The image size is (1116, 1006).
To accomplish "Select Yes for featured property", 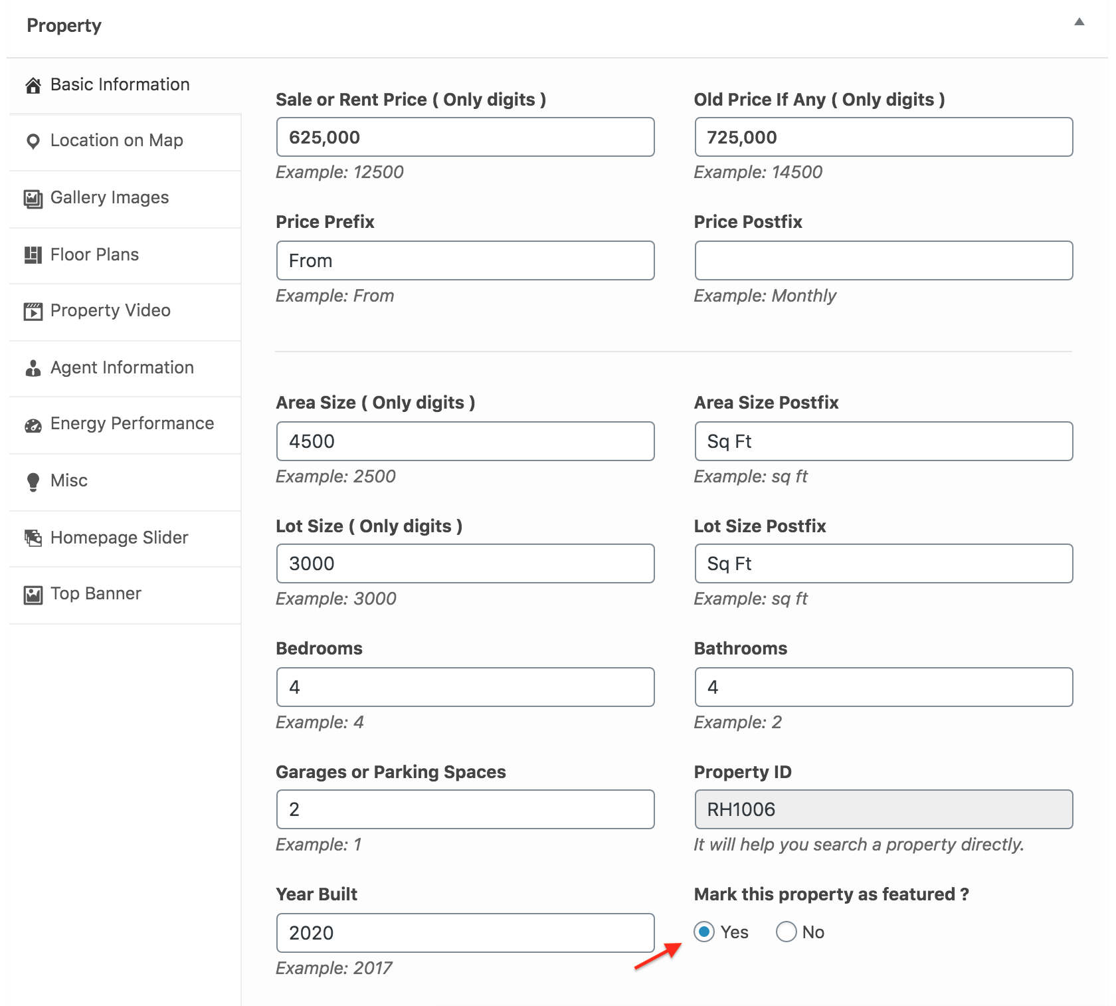I will pyautogui.click(x=704, y=932).
